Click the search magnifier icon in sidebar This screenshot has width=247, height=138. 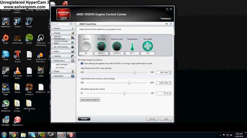coord(71,24)
